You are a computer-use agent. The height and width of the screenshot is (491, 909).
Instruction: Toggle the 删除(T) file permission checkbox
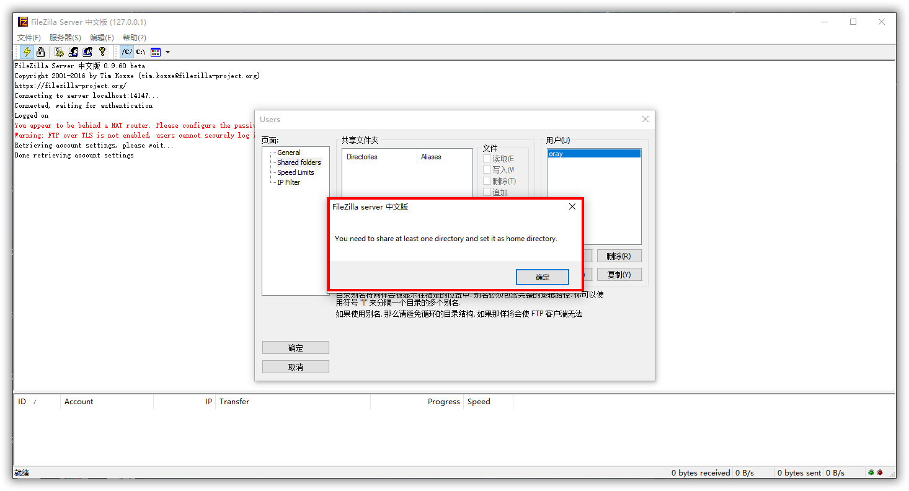(487, 181)
